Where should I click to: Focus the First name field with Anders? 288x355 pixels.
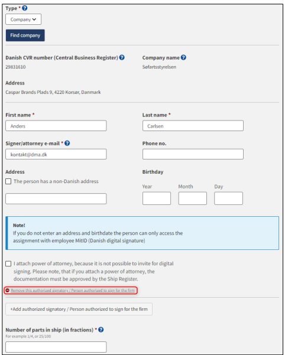(56, 126)
